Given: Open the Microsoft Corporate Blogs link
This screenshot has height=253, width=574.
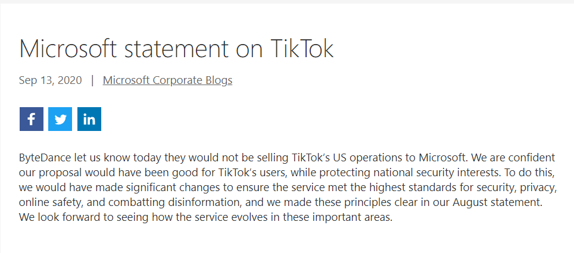Looking at the screenshot, I should tap(167, 80).
